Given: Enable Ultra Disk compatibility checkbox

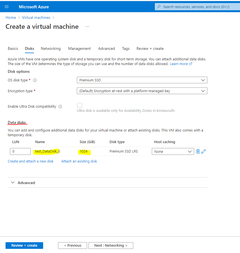Looking at the screenshot, I should point(80,105).
